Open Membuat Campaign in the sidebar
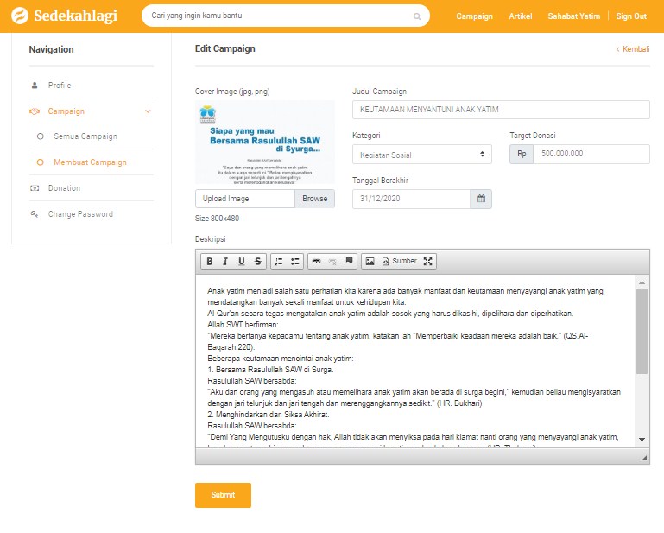Screen dimensions: 664x533 (91, 162)
